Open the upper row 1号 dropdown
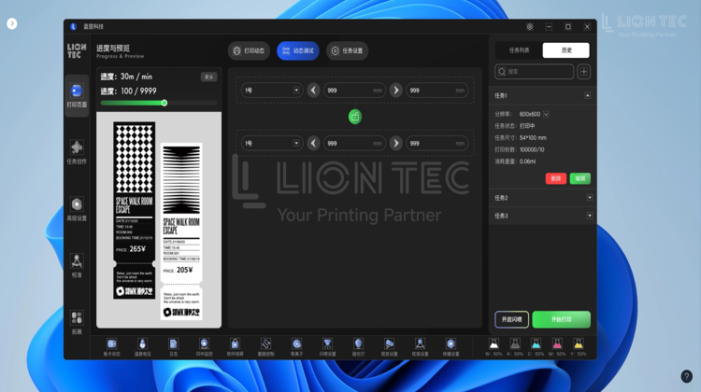The width and height of the screenshot is (701, 392). [x=272, y=91]
